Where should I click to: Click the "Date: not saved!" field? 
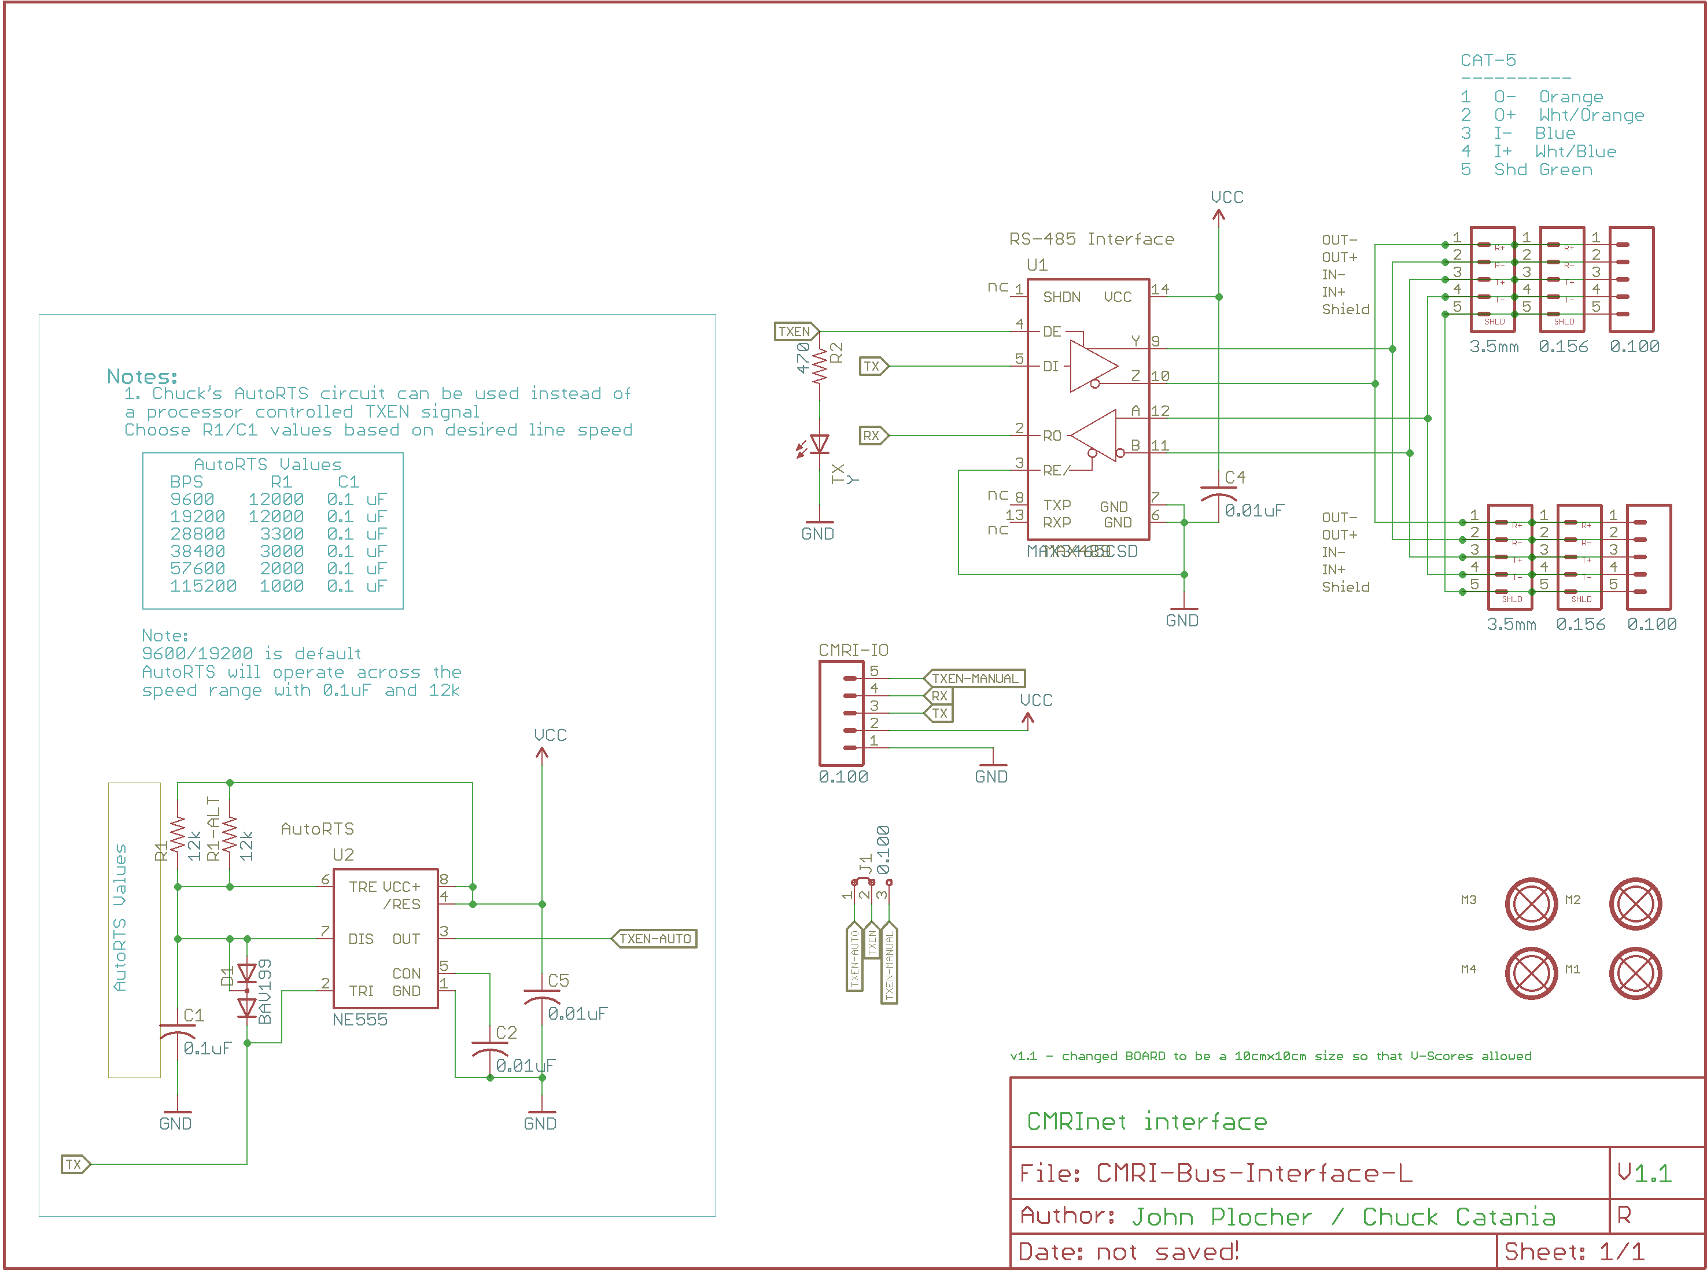1128,1252
